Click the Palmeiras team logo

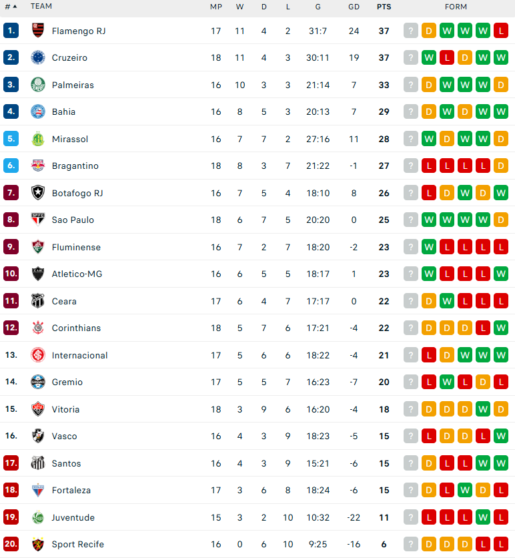coord(38,85)
